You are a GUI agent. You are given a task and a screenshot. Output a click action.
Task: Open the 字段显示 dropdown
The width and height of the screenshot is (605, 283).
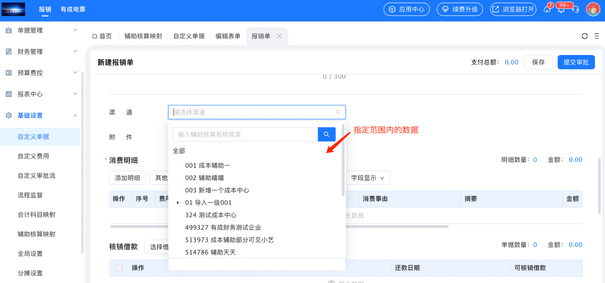click(368, 178)
